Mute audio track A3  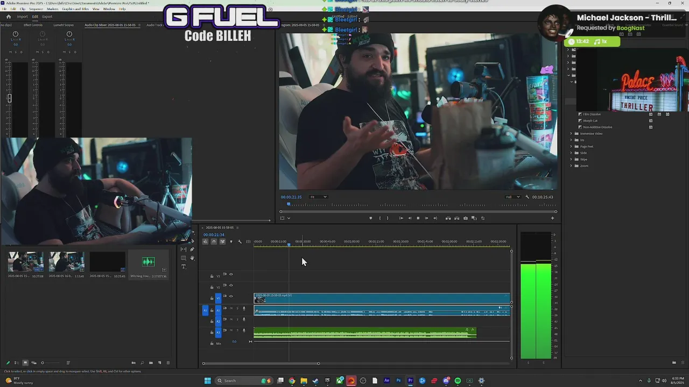coord(231,330)
